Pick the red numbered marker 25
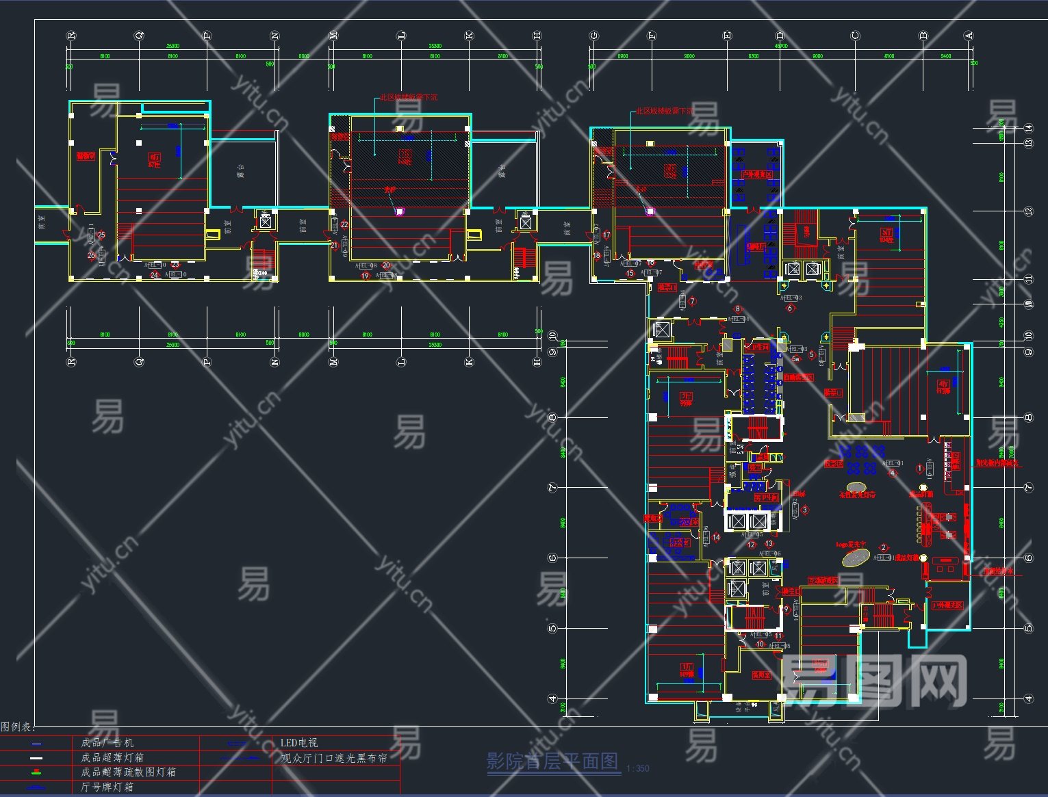Screen dimensions: 1048x797 (101, 235)
